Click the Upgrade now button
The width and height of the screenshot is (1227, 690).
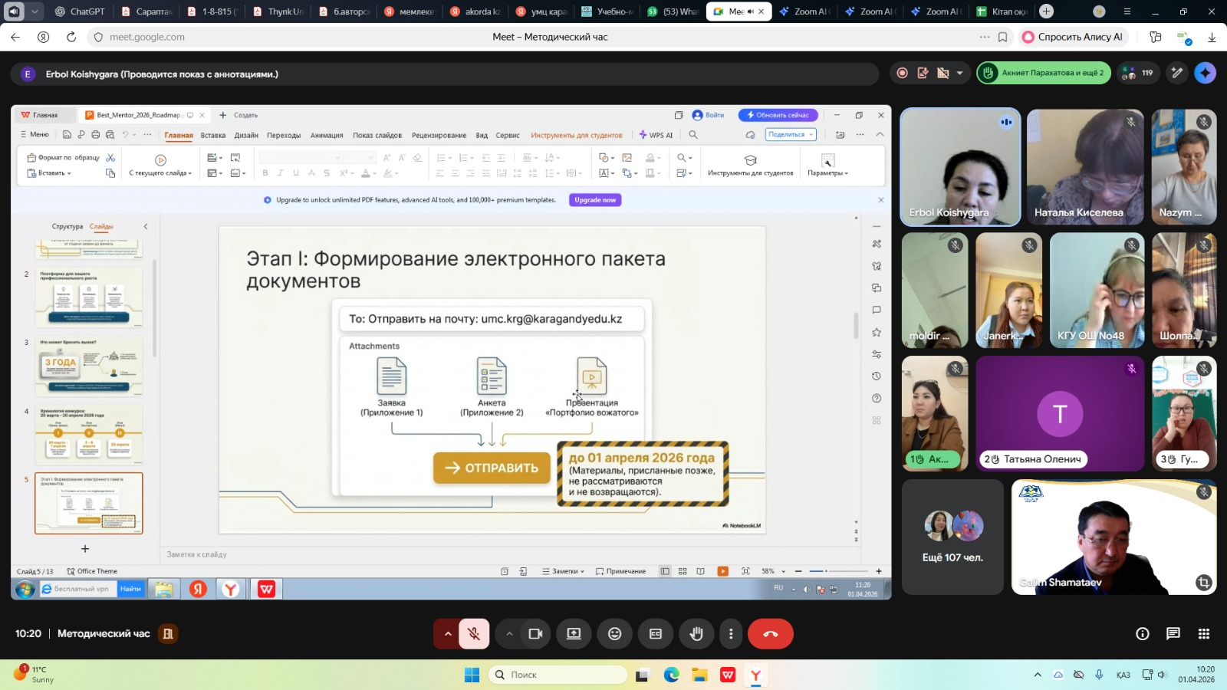[x=595, y=200]
